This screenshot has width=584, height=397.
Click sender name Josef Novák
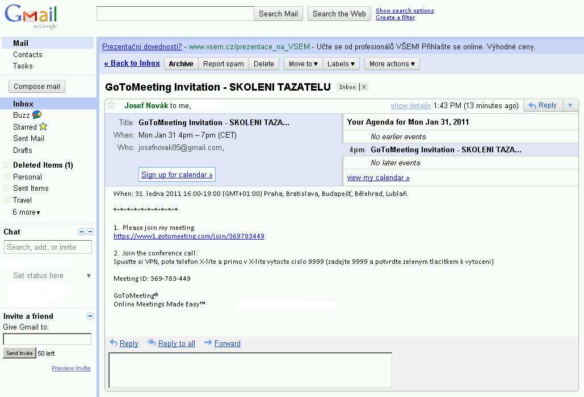click(x=146, y=105)
